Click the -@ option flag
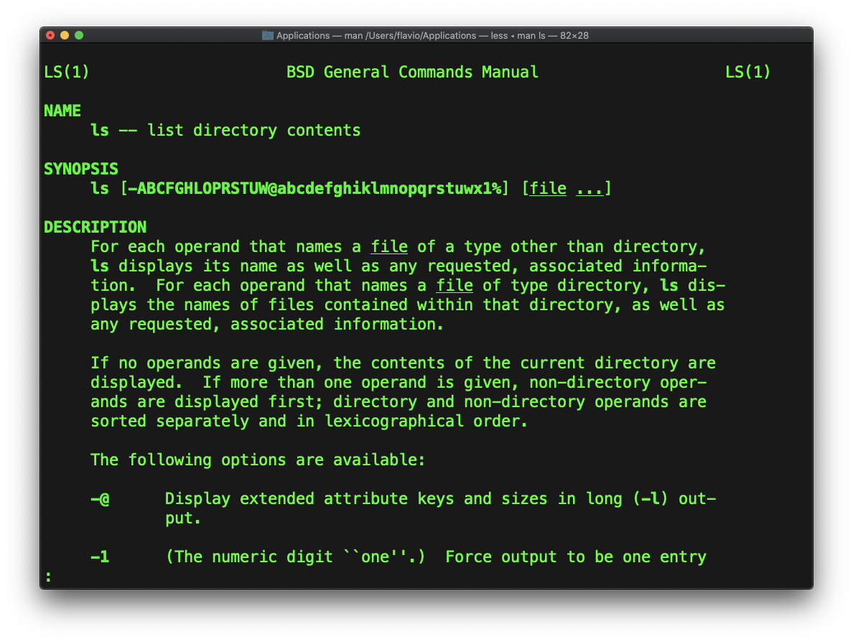This screenshot has height=642, width=853. pyautogui.click(x=100, y=498)
